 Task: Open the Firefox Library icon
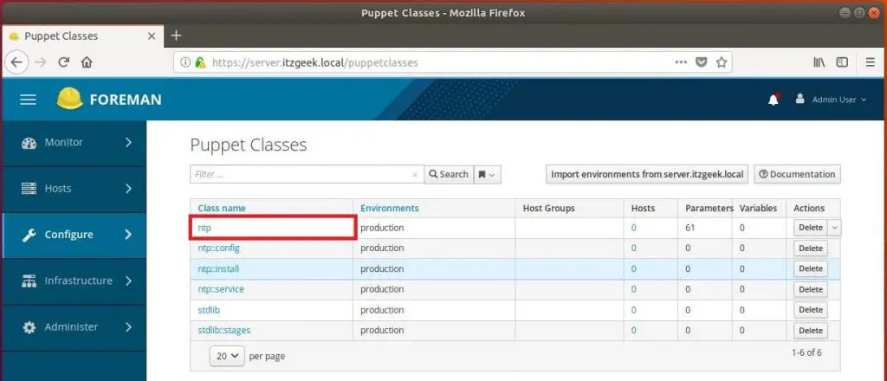pos(819,62)
